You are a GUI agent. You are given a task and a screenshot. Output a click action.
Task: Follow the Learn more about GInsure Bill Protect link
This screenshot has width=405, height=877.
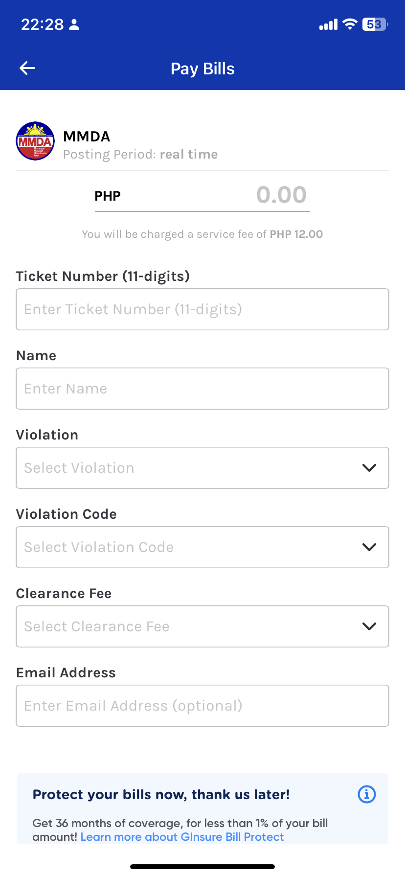182,837
